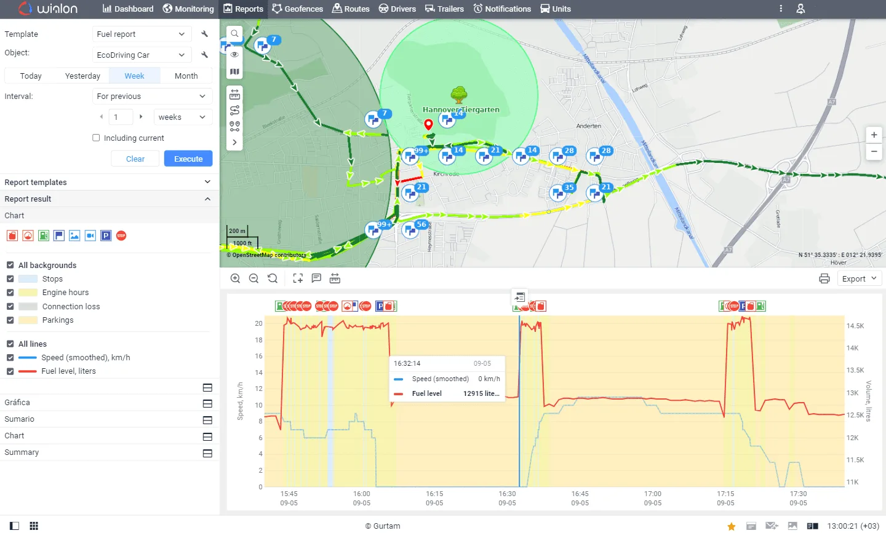Screen dimensions: 886x533
Task: Click the red stop sign marker icon
Action: 121,235
